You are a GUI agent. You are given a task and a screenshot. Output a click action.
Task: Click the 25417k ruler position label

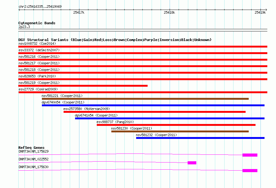79,12
